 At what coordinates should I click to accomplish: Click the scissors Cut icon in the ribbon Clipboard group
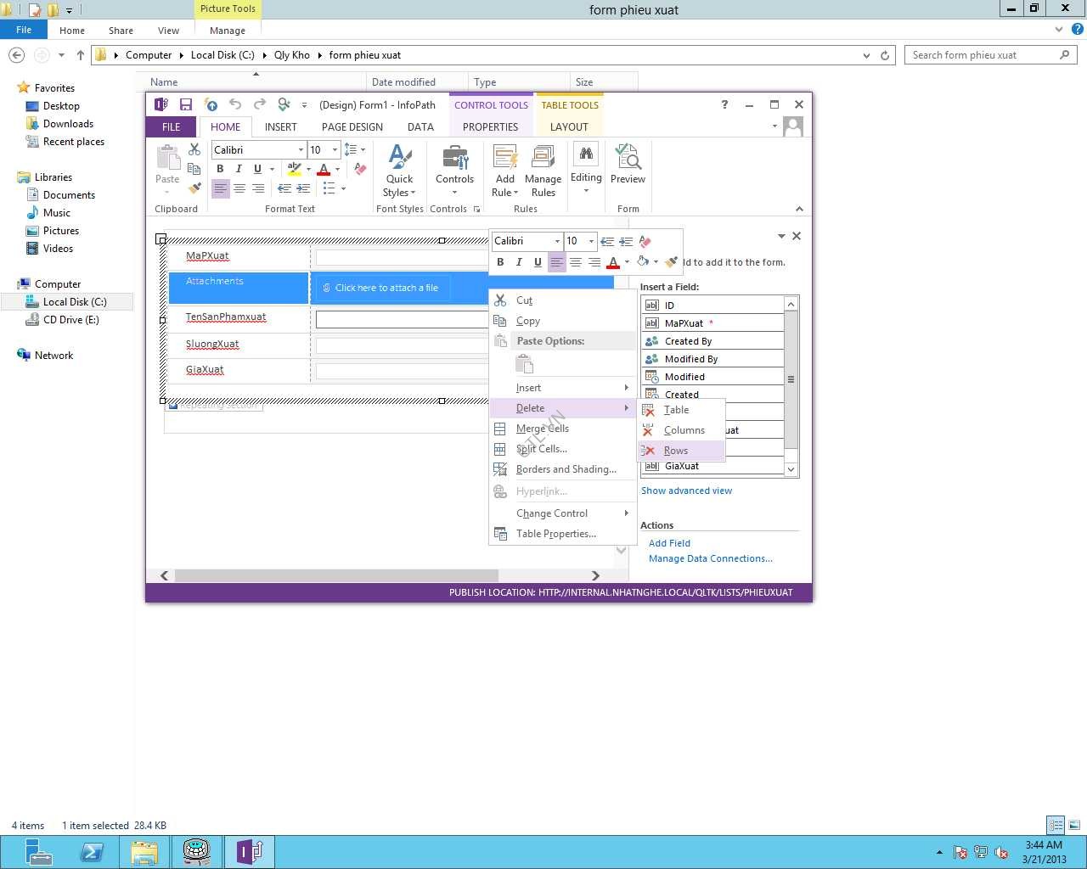[x=194, y=149]
